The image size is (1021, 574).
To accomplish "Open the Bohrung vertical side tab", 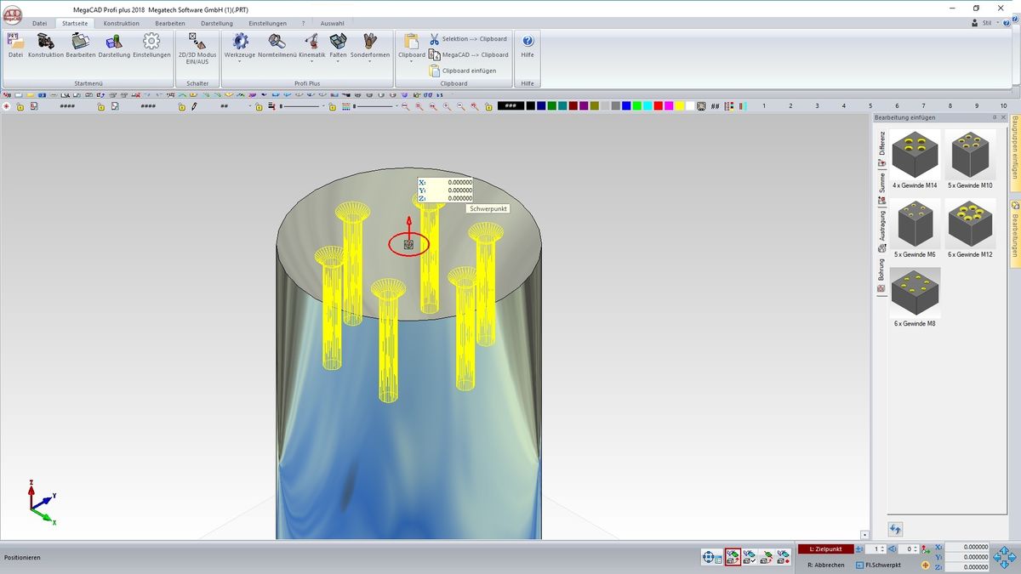I will click(x=881, y=270).
